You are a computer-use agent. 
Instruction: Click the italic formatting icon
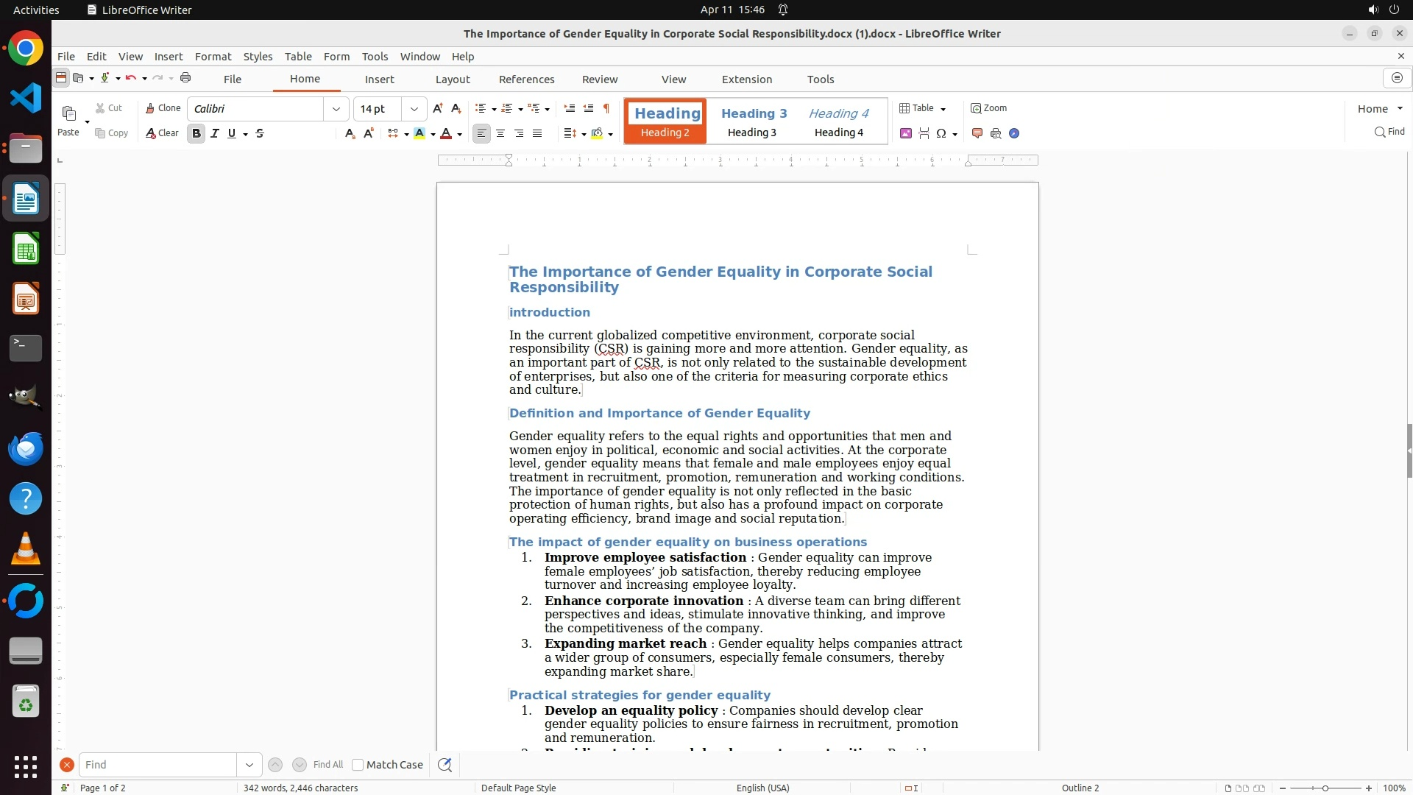click(214, 133)
